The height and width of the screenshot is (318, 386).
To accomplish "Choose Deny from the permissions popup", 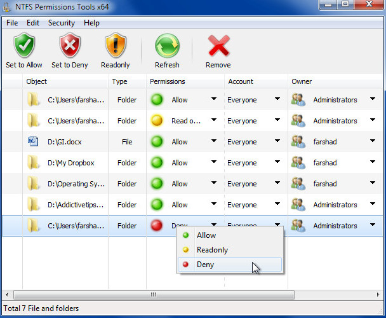I will tap(230, 264).
